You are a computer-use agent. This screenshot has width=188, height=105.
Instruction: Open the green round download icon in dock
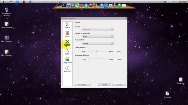(119, 6)
